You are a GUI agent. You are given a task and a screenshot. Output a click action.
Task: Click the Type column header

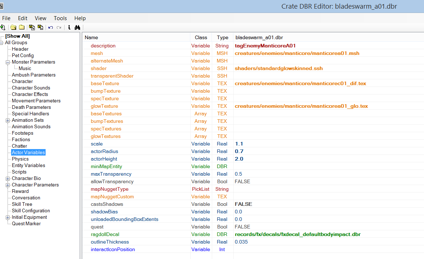click(223, 37)
